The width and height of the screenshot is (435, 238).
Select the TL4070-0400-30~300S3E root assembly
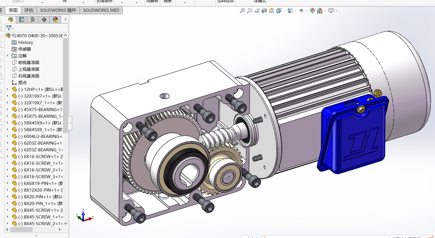(x=34, y=36)
